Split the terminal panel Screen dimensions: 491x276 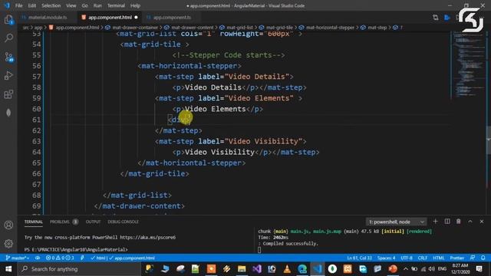(447, 222)
